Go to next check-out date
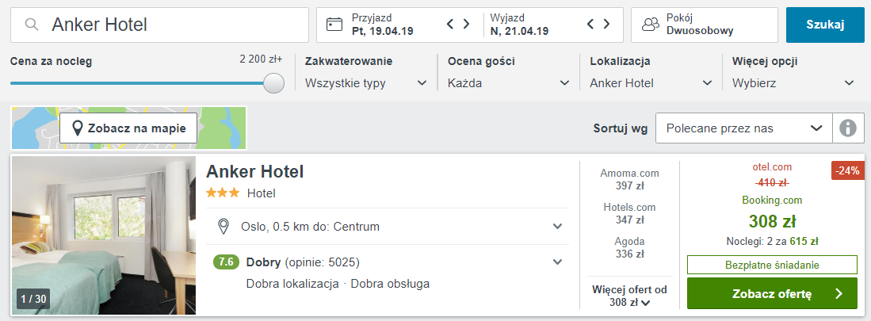871x321 pixels. point(606,25)
